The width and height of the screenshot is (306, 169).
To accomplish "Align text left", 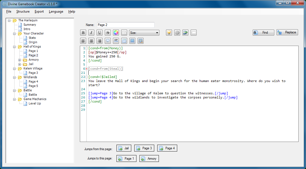I will pos(83,41).
